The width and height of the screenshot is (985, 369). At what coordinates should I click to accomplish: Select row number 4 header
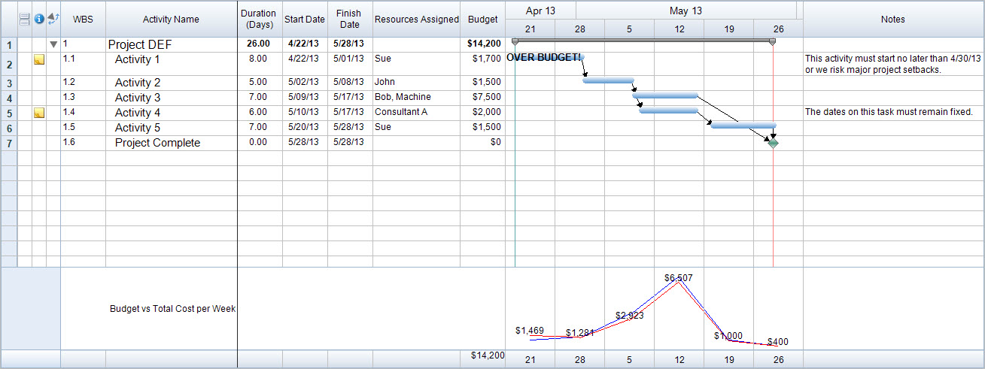coord(9,98)
